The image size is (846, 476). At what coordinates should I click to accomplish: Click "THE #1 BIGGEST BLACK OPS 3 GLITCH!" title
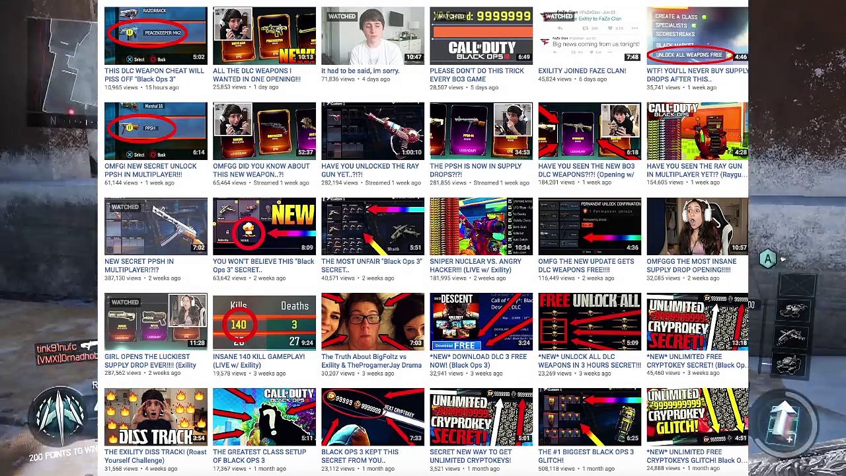tap(586, 456)
